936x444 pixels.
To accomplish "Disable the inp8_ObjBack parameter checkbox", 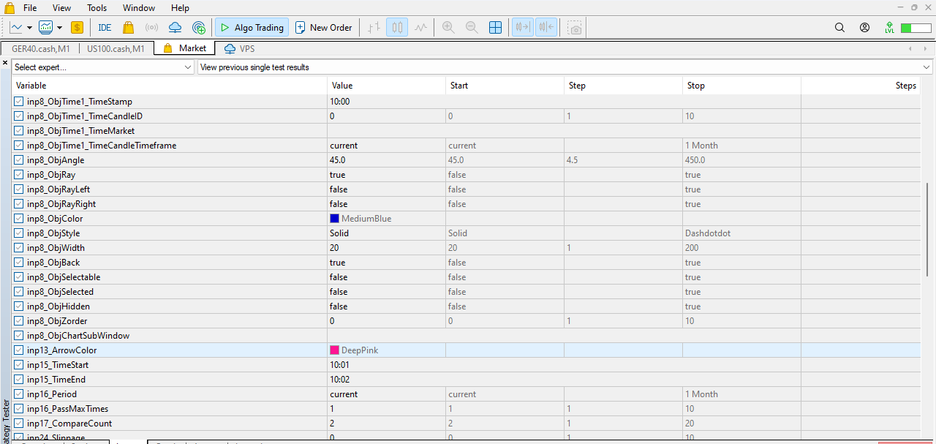I will (x=18, y=262).
